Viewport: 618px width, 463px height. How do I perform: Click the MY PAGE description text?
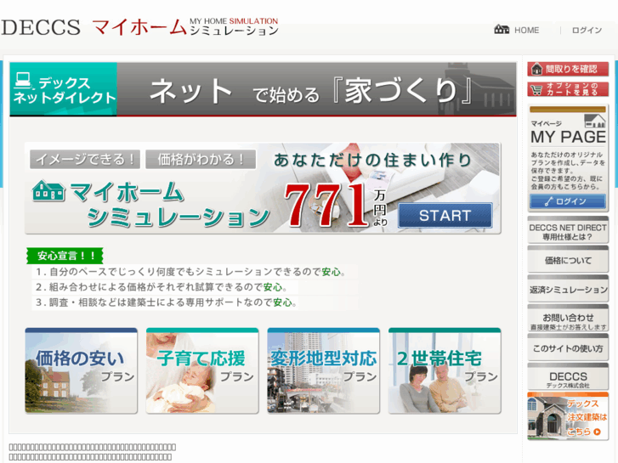[568, 171]
